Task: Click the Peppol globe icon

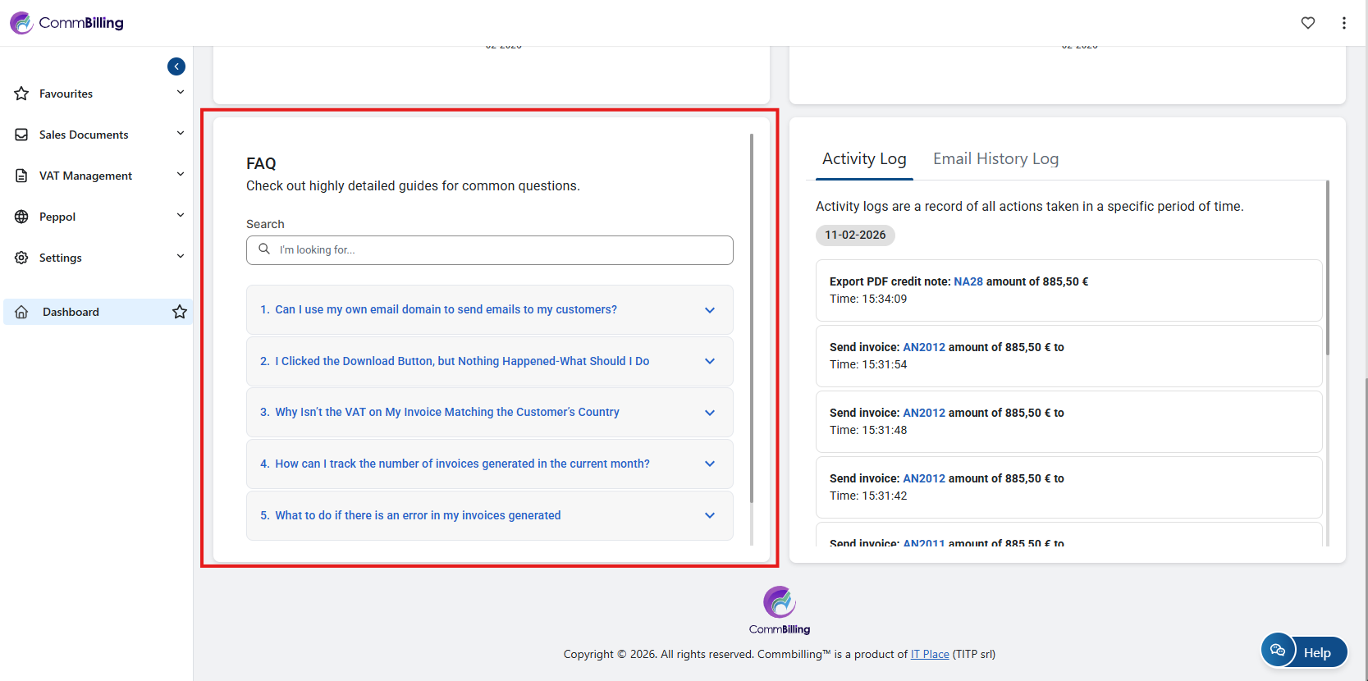Action: (22, 217)
